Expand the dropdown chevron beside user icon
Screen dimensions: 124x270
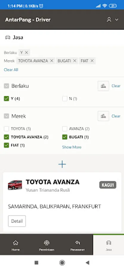pos(117,19)
